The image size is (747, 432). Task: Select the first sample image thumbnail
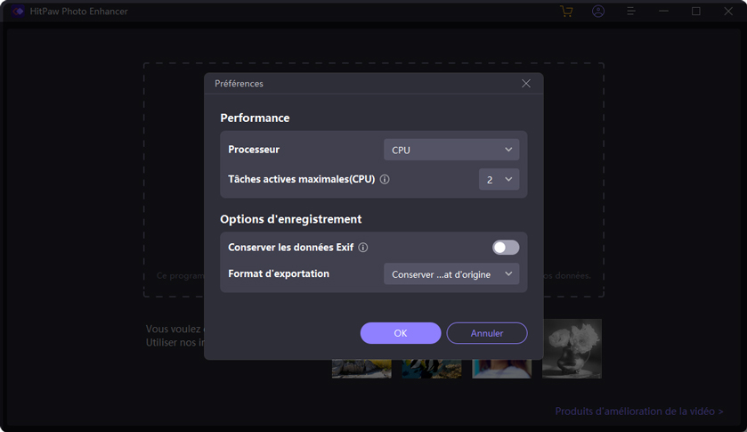click(x=361, y=369)
